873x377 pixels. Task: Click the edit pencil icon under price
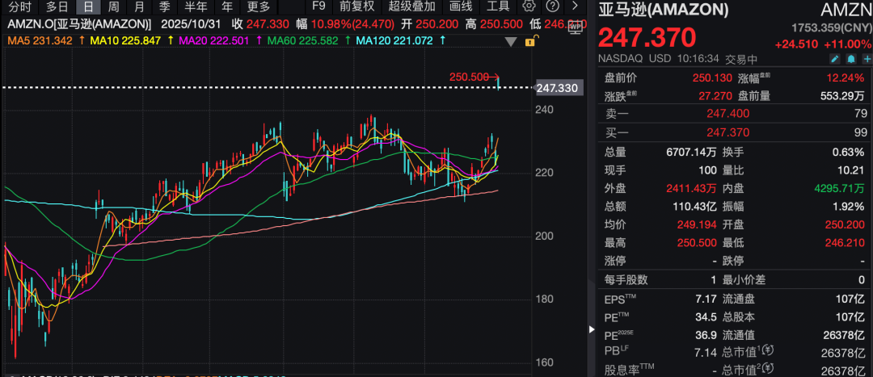pos(835,59)
